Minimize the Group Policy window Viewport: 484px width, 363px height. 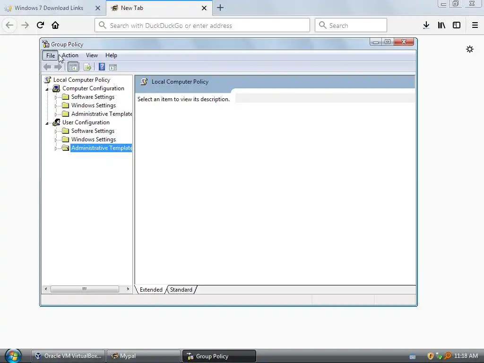pos(376,42)
